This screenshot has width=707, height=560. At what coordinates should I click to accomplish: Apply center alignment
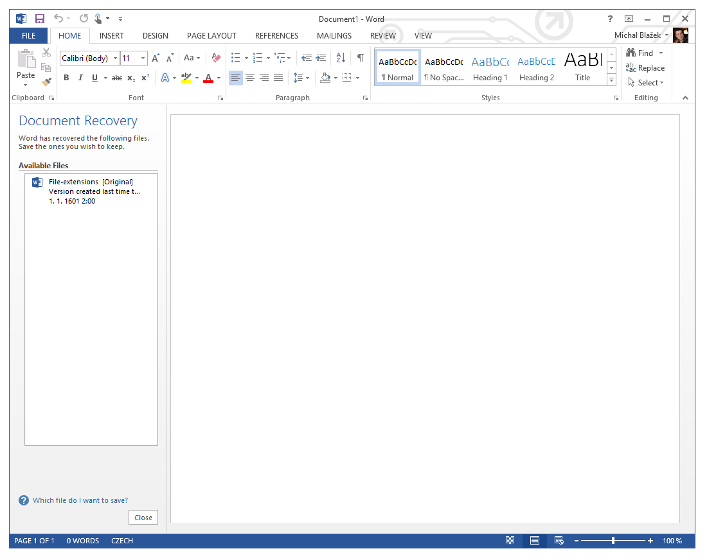pos(250,77)
